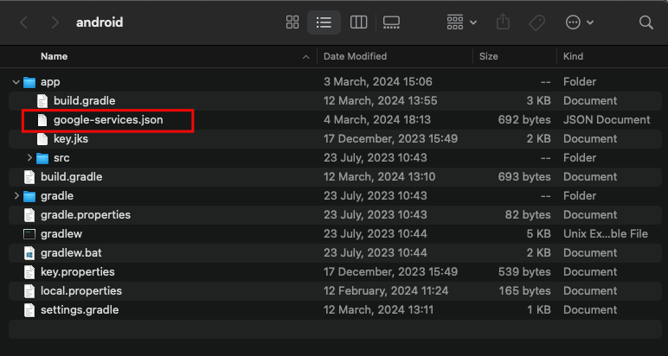This screenshot has width=668, height=356.
Task: Click the gradlew.bat file icon
Action: 29,253
